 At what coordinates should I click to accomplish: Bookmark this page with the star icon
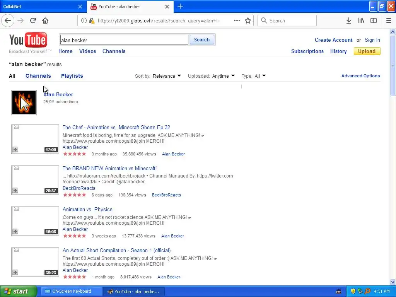pyautogui.click(x=248, y=20)
